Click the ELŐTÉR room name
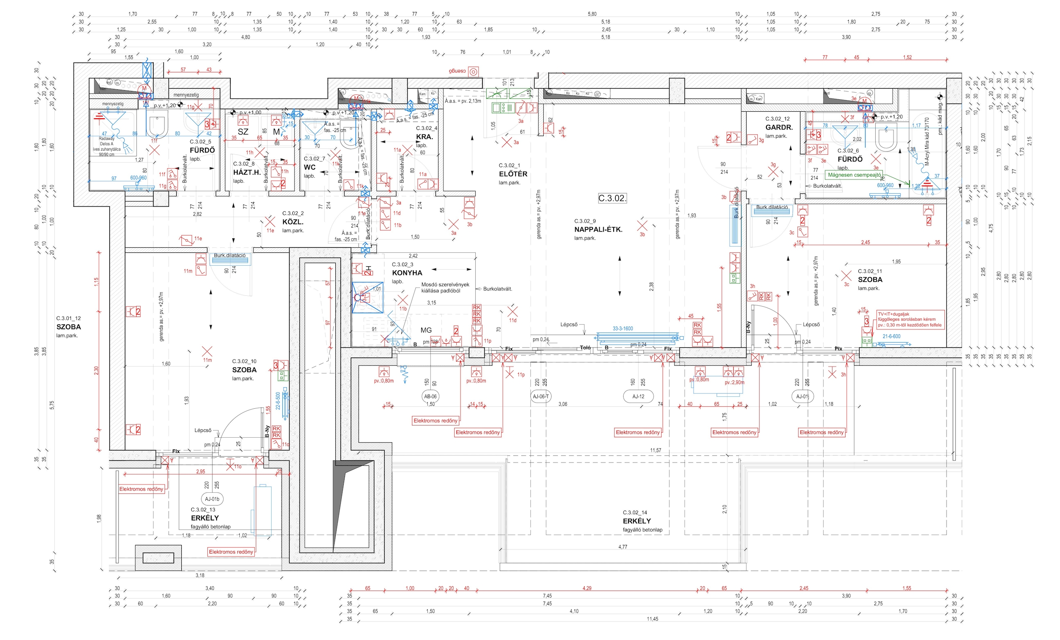Image resolution: width=1060 pixels, height=640 pixels. click(513, 174)
